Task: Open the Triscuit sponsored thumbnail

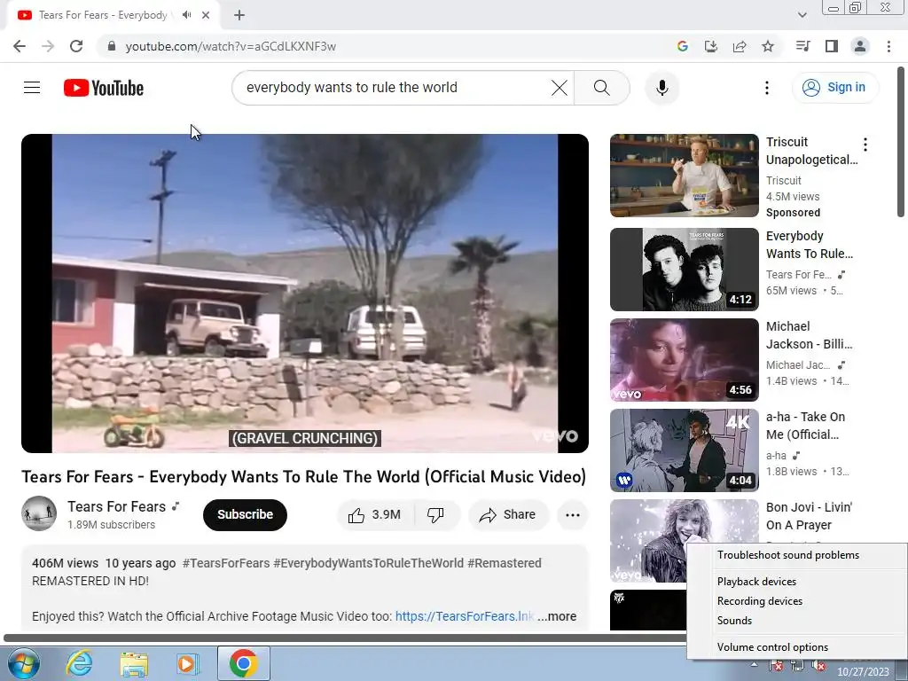Action: (x=684, y=176)
